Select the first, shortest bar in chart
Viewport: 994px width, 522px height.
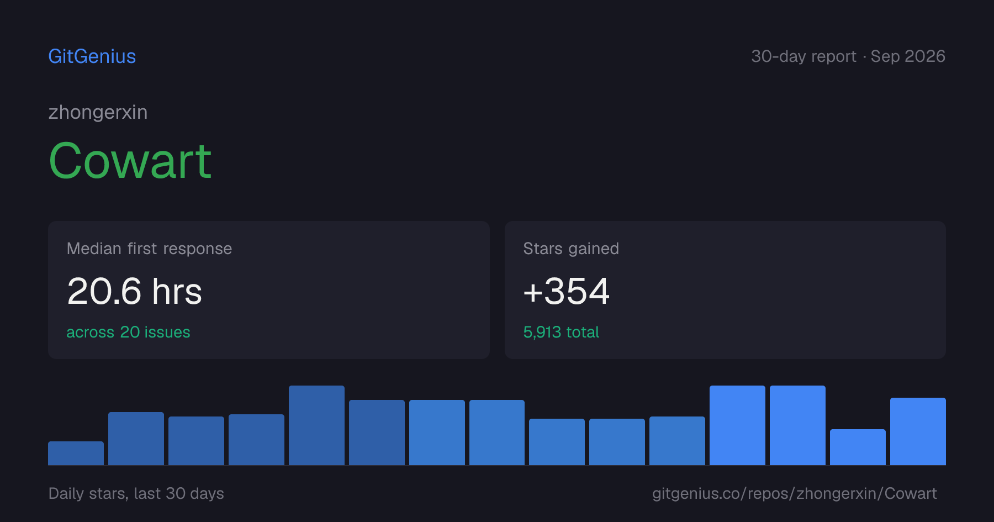click(x=76, y=453)
